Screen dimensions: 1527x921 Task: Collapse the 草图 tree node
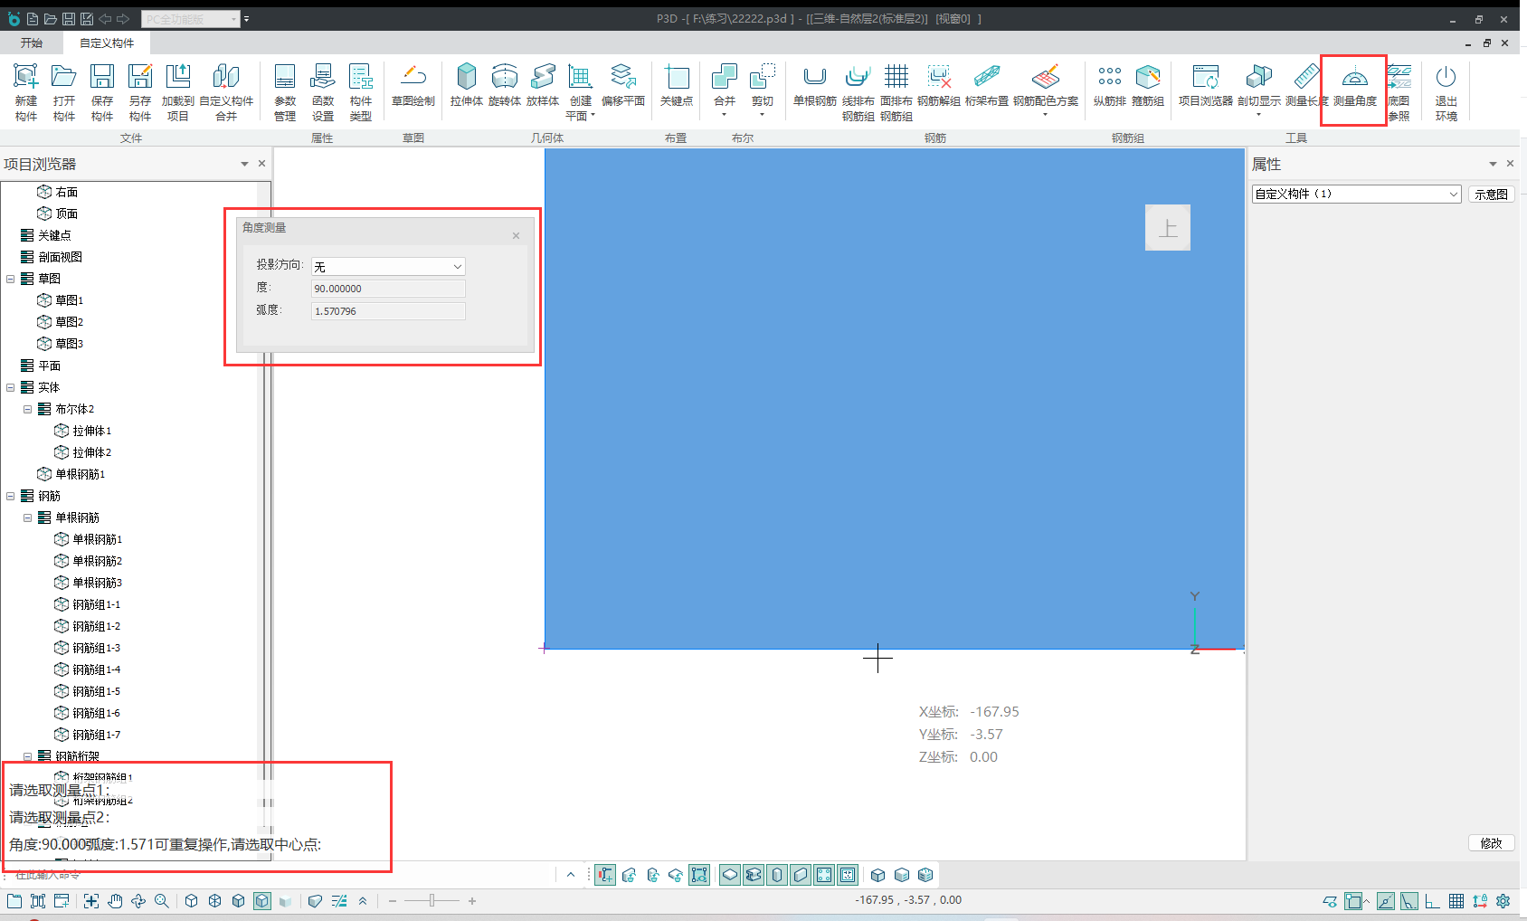pos(11,279)
